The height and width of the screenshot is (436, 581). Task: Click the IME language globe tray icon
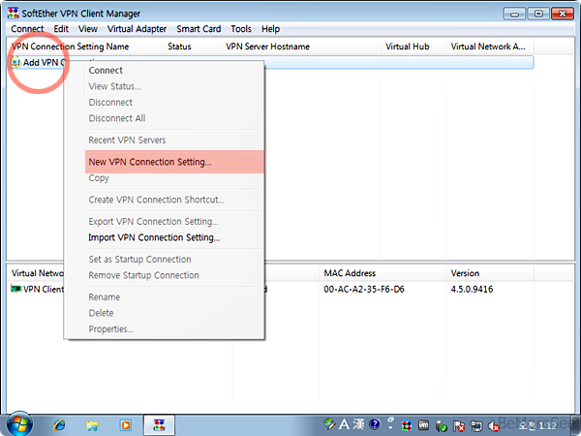coord(329,423)
